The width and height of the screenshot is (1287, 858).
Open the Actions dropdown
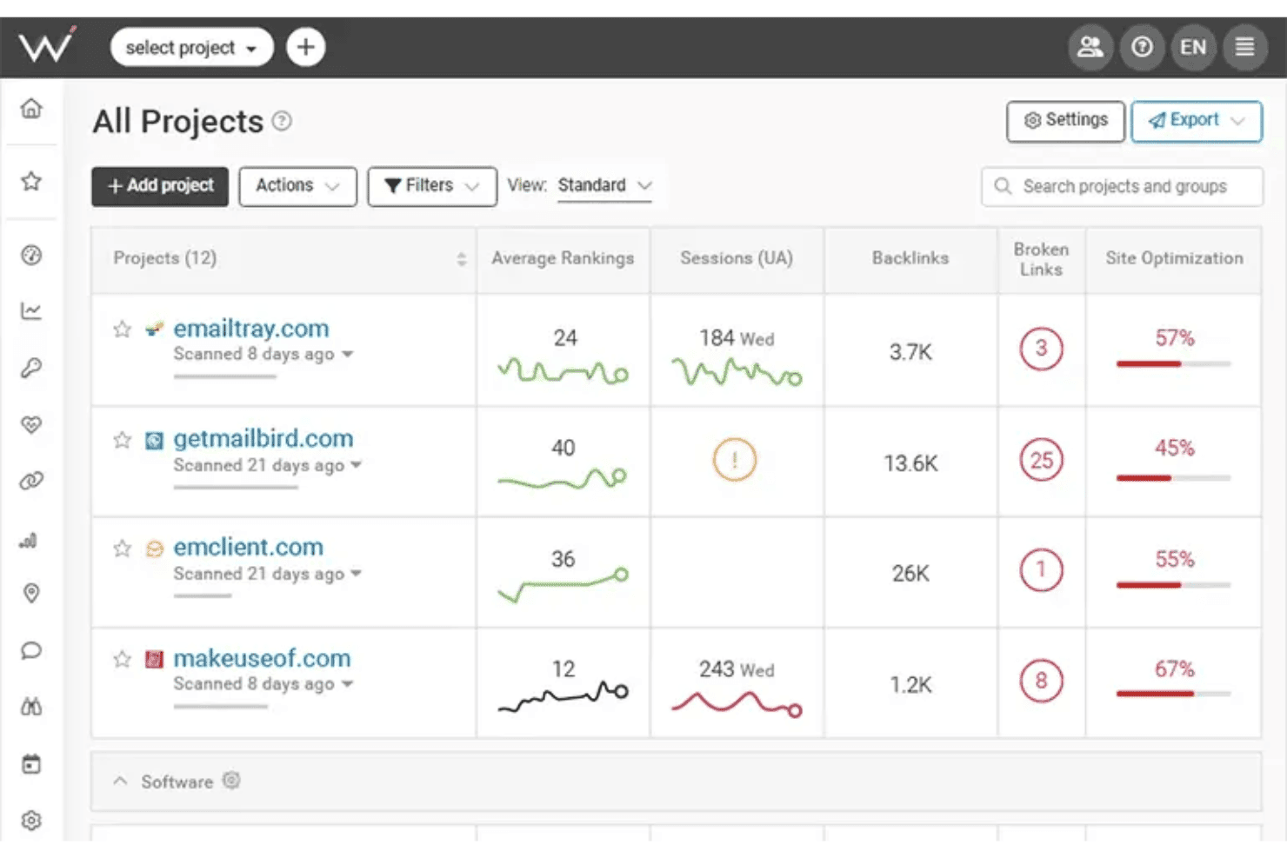pos(297,186)
